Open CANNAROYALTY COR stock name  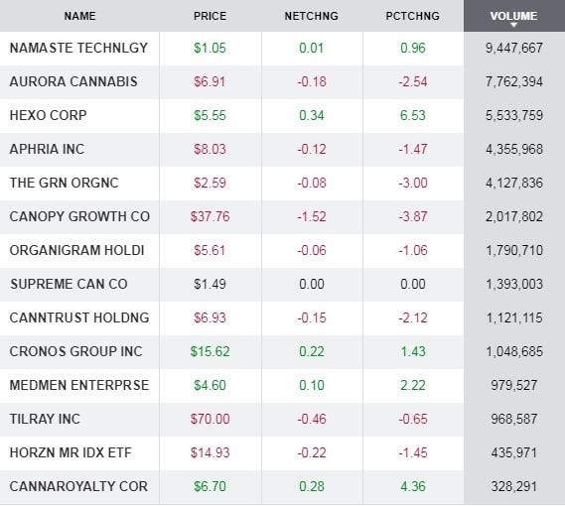click(x=78, y=486)
